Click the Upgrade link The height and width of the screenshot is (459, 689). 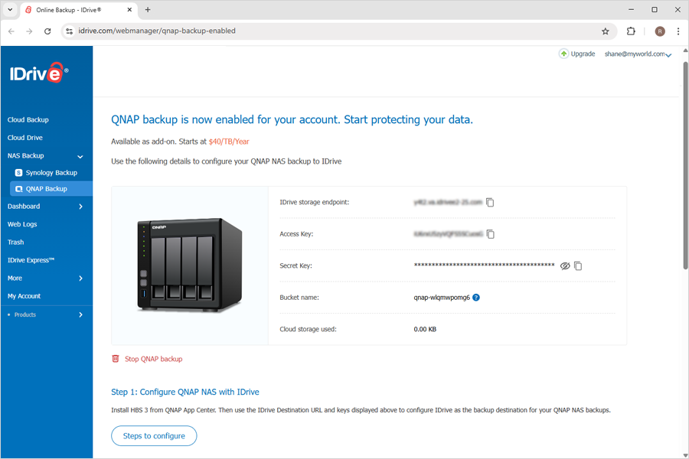point(583,54)
